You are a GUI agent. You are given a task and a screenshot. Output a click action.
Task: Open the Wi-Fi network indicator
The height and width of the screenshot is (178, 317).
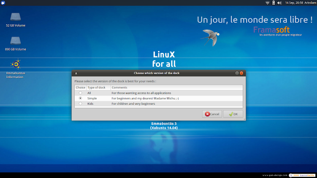[267, 3]
